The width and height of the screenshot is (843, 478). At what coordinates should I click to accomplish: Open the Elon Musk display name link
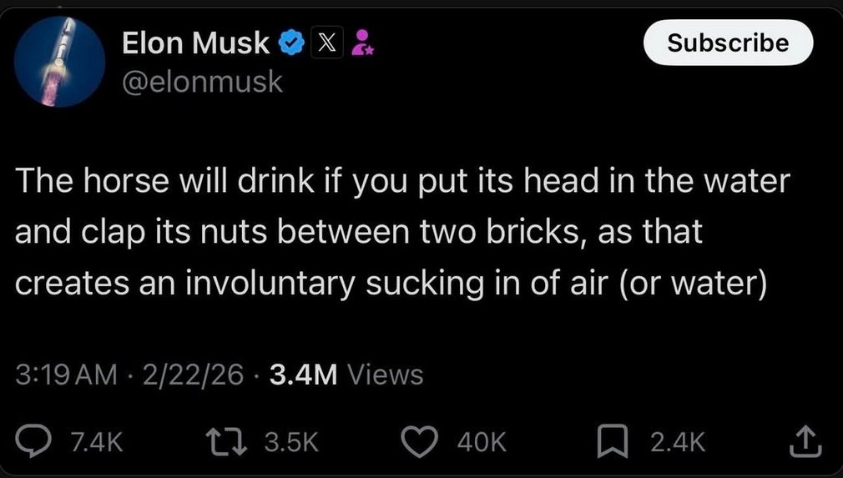click(x=196, y=43)
